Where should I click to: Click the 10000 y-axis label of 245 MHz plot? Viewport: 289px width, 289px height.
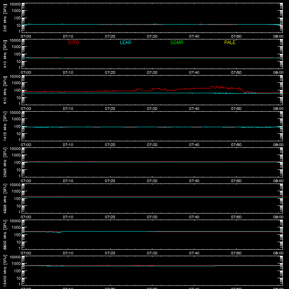(x=15, y=4)
